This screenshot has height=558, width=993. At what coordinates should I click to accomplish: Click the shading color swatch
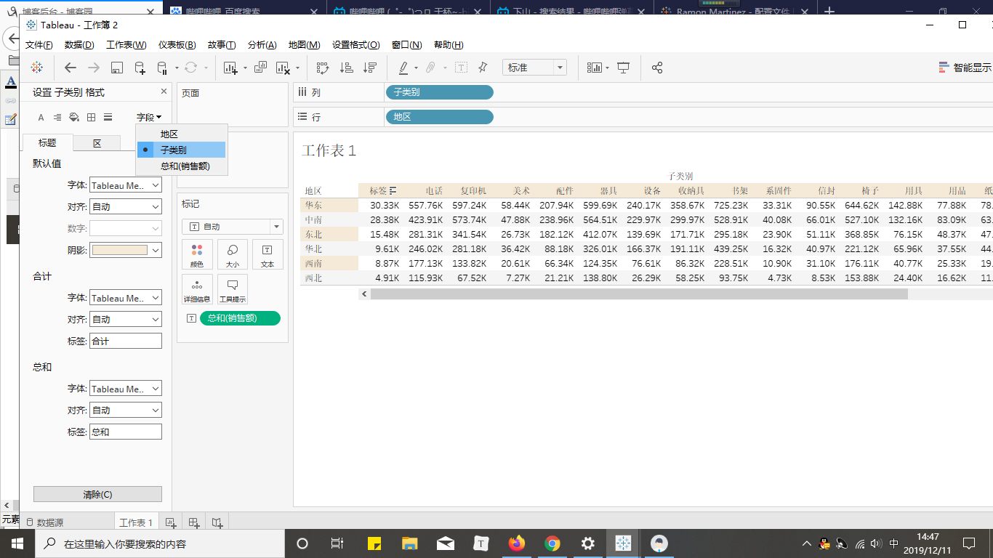(x=119, y=250)
